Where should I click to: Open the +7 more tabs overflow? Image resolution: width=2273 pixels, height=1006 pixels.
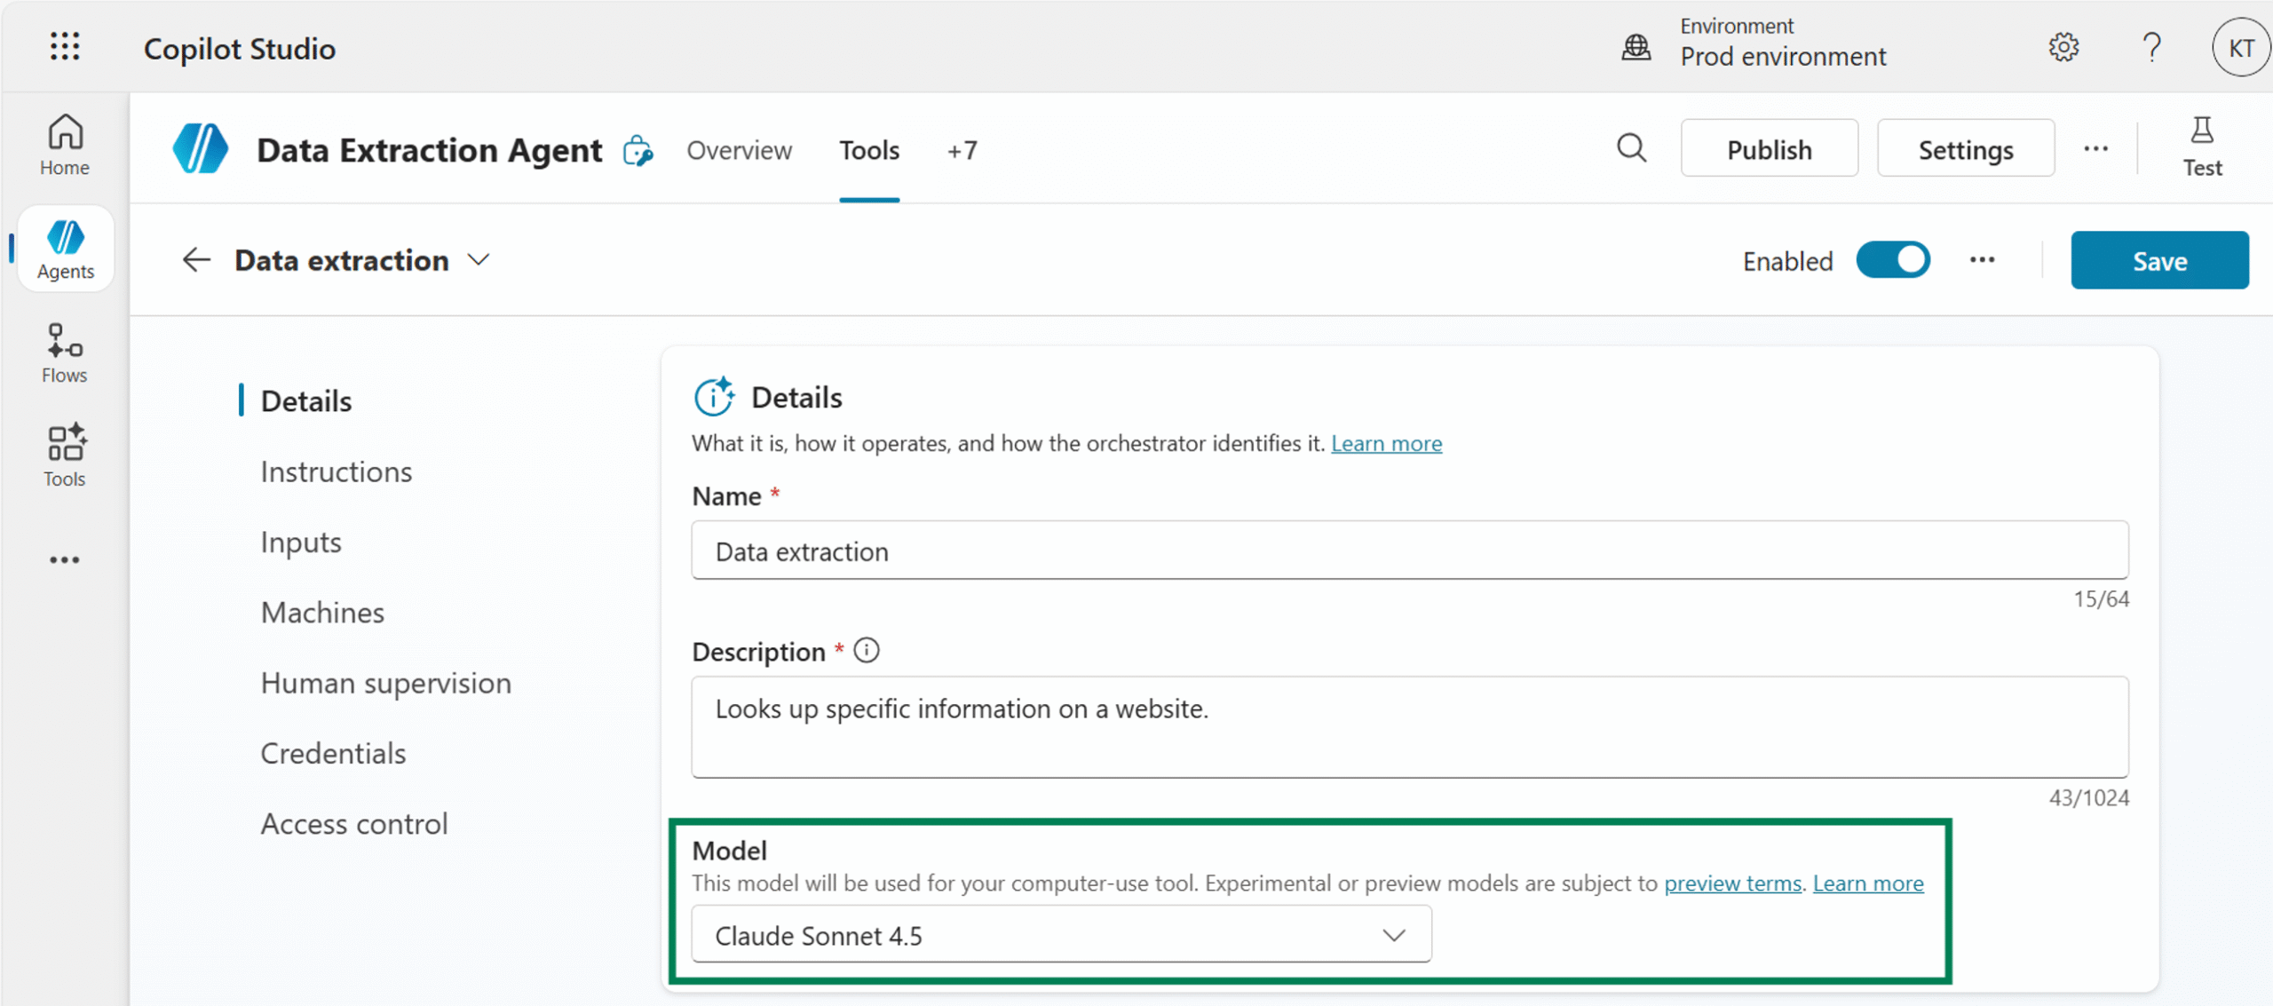[962, 150]
